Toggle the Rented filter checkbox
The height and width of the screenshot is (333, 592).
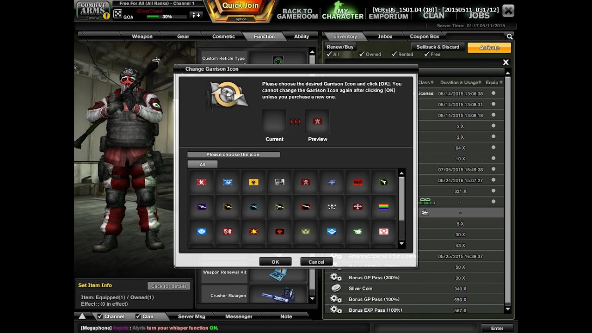[x=395, y=54]
